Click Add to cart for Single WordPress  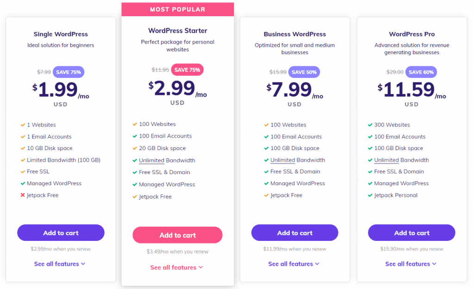pyautogui.click(x=61, y=232)
